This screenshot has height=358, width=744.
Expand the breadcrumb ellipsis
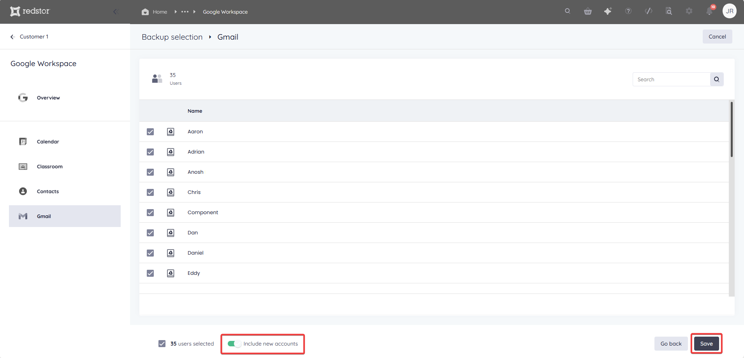[x=185, y=12]
